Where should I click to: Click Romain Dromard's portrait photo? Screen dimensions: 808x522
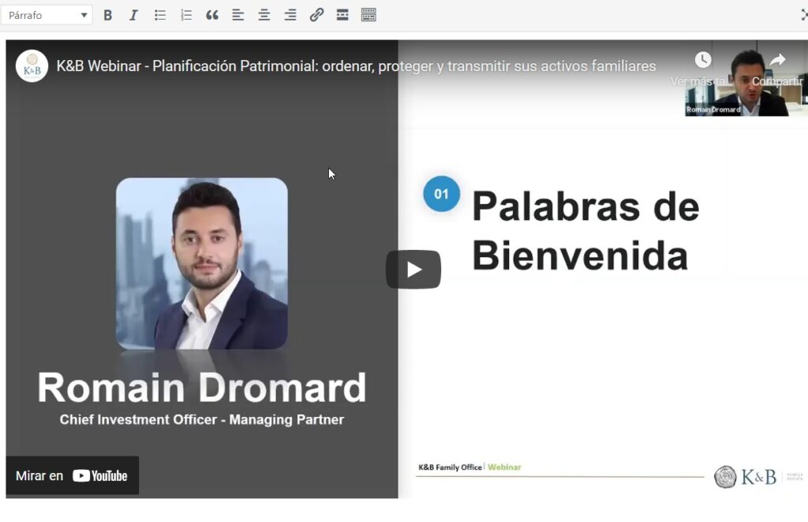pos(202,263)
